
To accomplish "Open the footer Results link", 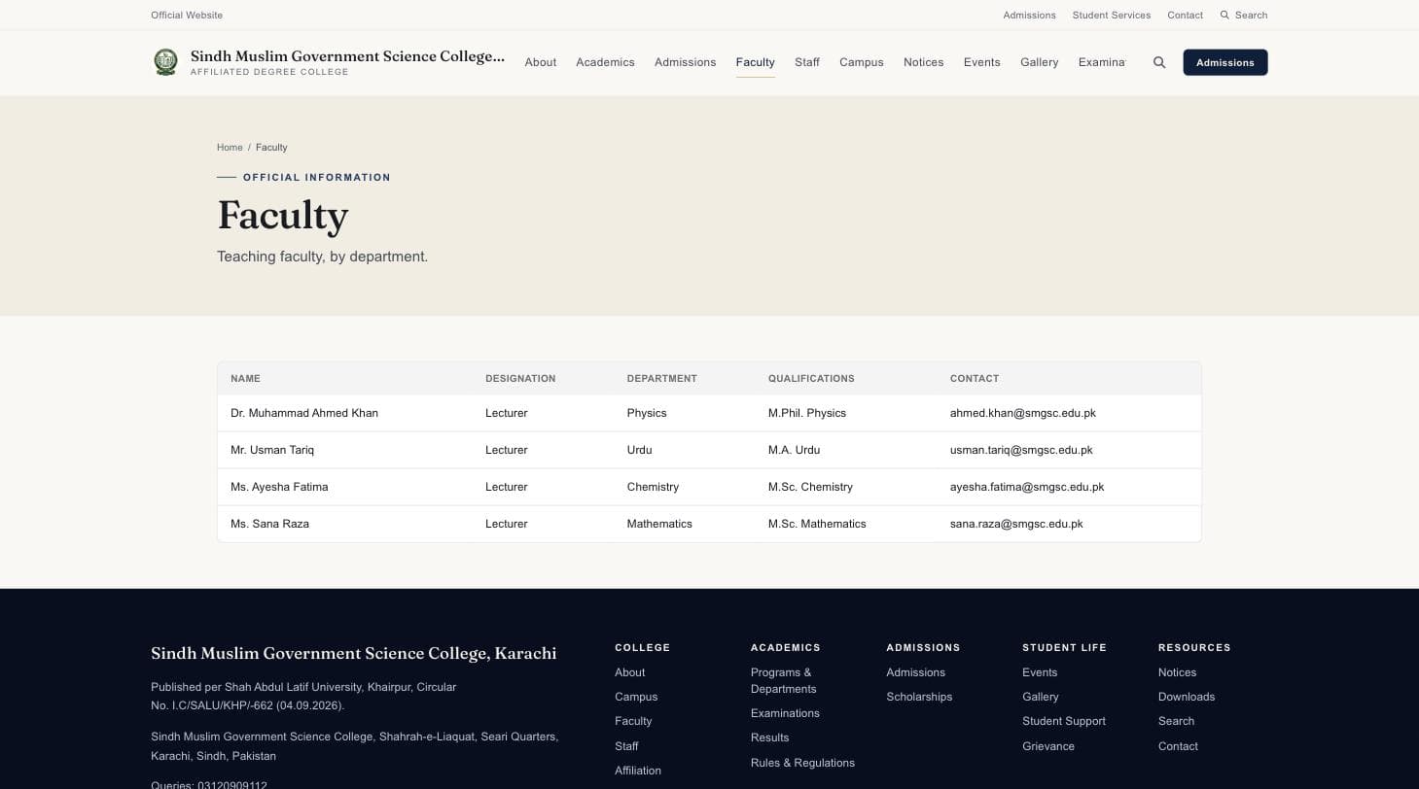I will [769, 738].
